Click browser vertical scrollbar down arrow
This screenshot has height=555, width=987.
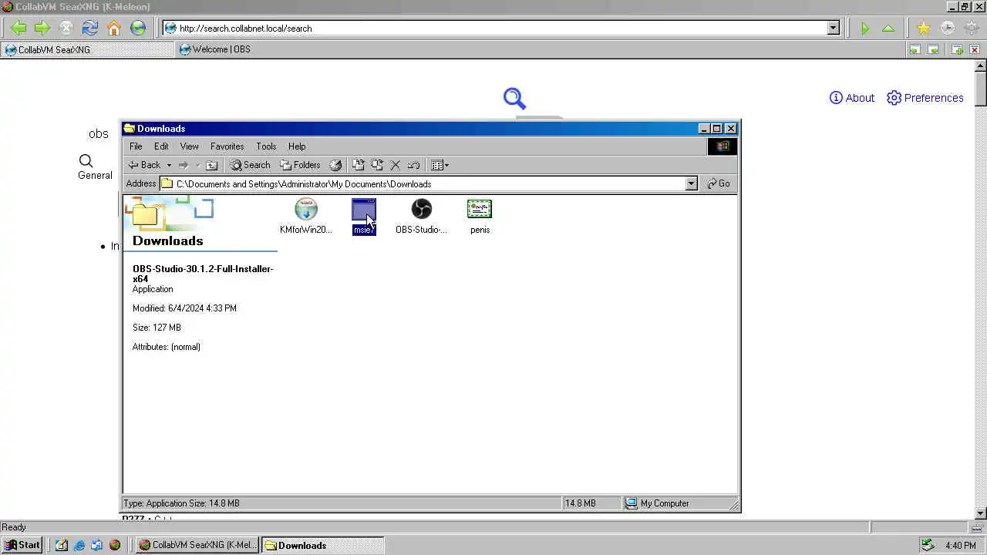[x=980, y=513]
